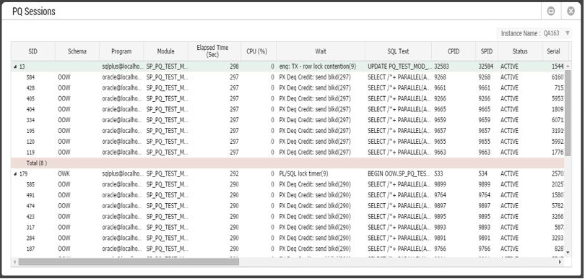Click SPID value 9665
This screenshot has width=585, height=279.
point(485,109)
